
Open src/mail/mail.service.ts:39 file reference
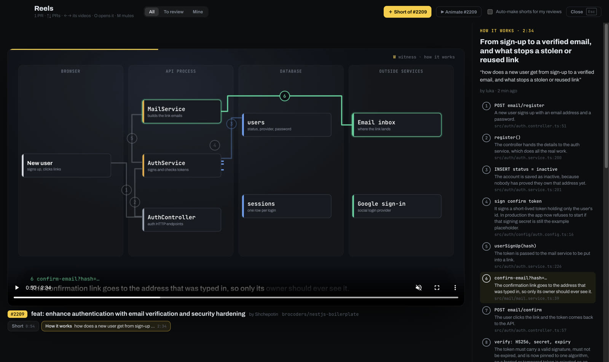tap(527, 298)
